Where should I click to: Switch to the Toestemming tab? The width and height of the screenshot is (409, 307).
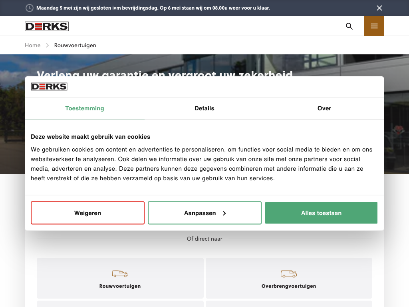85,108
